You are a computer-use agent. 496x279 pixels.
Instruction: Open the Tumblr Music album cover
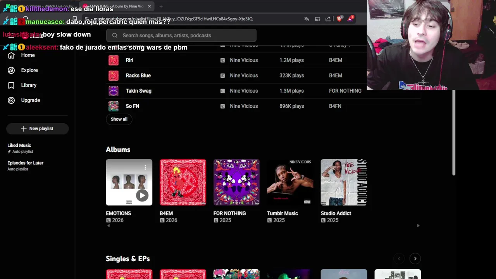(x=290, y=182)
